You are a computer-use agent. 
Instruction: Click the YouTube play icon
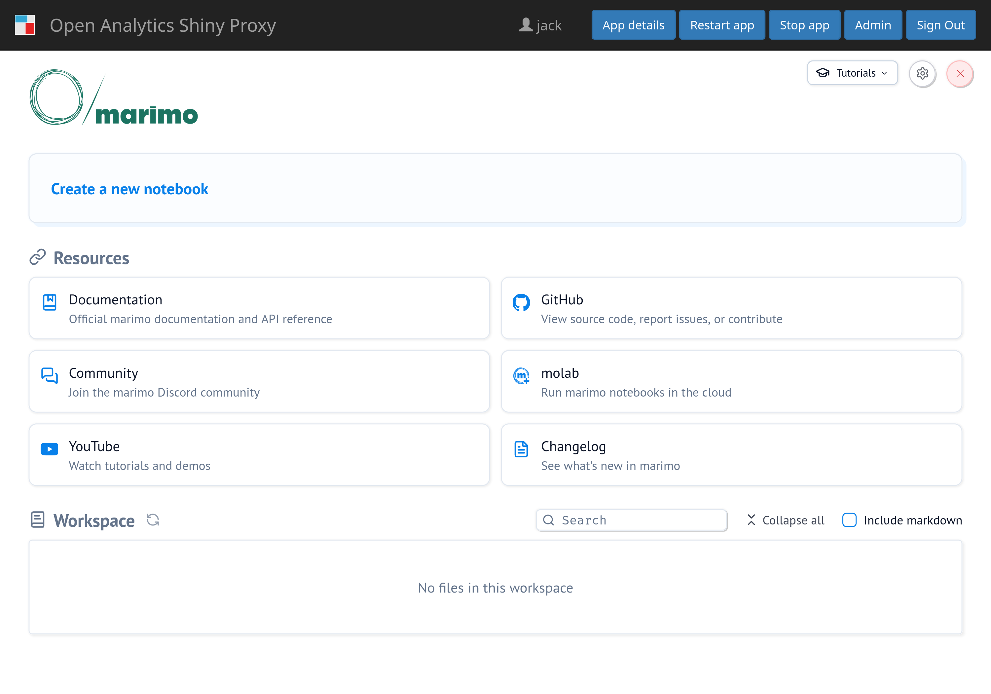click(50, 449)
